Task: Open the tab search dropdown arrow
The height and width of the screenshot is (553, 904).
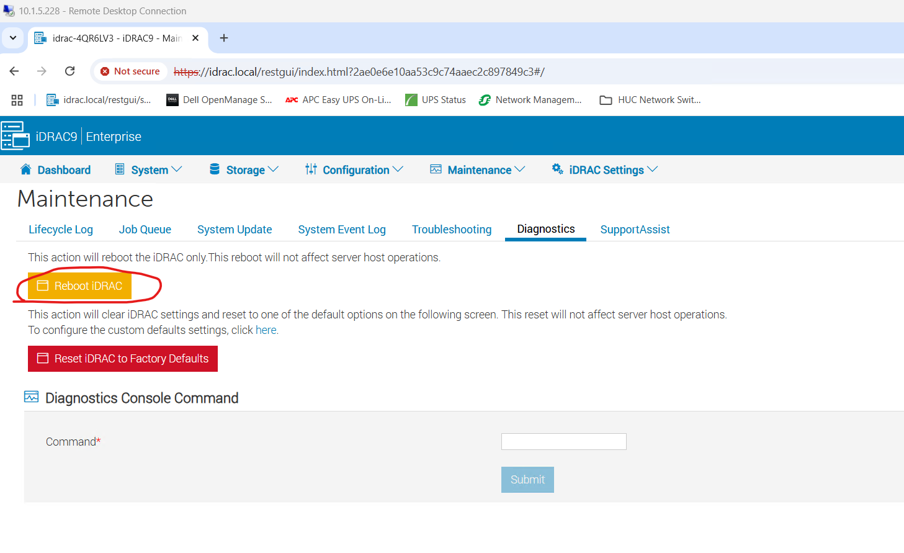Action: [13, 38]
